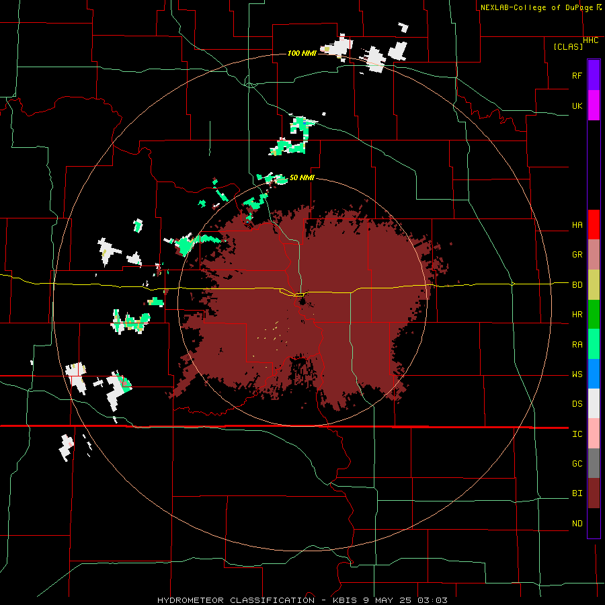The width and height of the screenshot is (605, 605).
Task: Click the UK magenta legend swatch
Action: coord(594,106)
